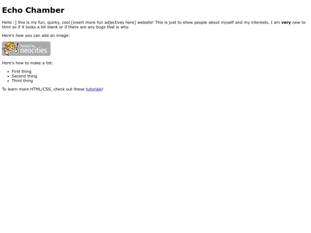
Task: Click the Second thing list item
Action: pos(24,76)
